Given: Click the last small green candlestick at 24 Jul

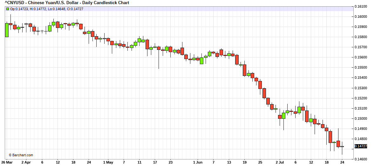Looking at the screenshot, I should 342,146.
